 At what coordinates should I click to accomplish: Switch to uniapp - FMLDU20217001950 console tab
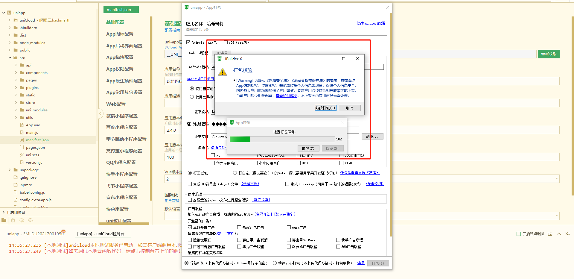(35, 234)
